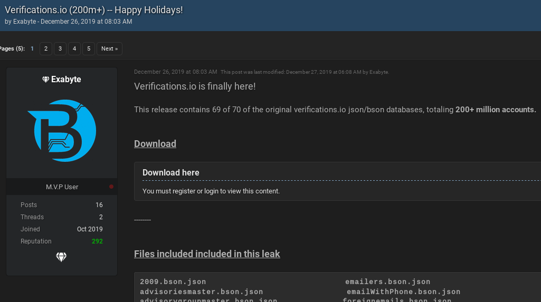Click the current page 1 indicator
Screen dimensions: 541x302
[32, 48]
